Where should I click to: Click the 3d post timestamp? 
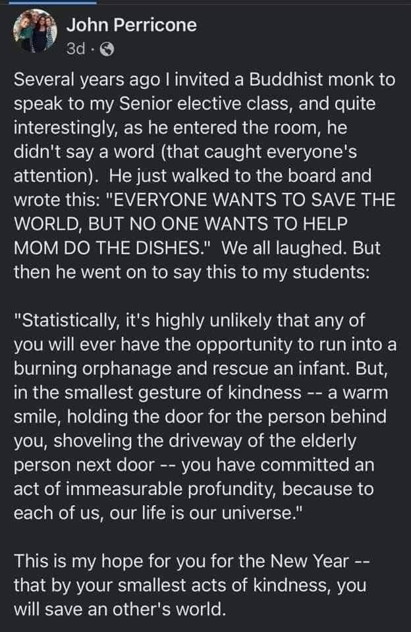pyautogui.click(x=77, y=48)
